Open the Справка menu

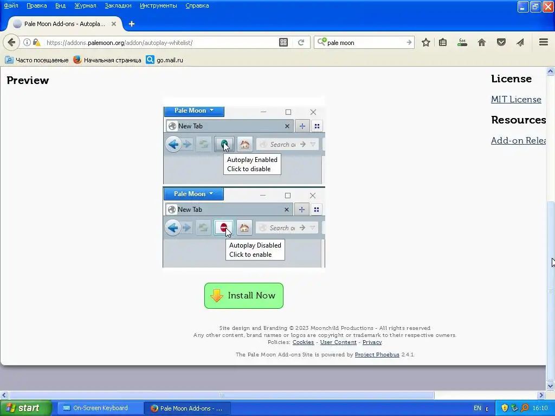[x=197, y=5]
